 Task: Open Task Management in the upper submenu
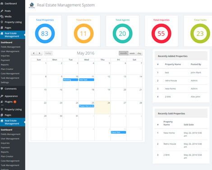[10, 78]
